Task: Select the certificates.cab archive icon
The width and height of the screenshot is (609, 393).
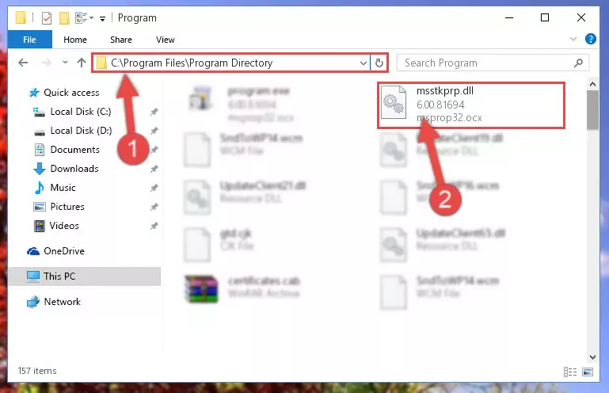Action: 201,289
